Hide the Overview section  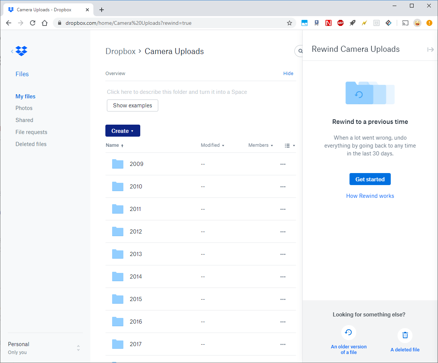pyautogui.click(x=288, y=74)
